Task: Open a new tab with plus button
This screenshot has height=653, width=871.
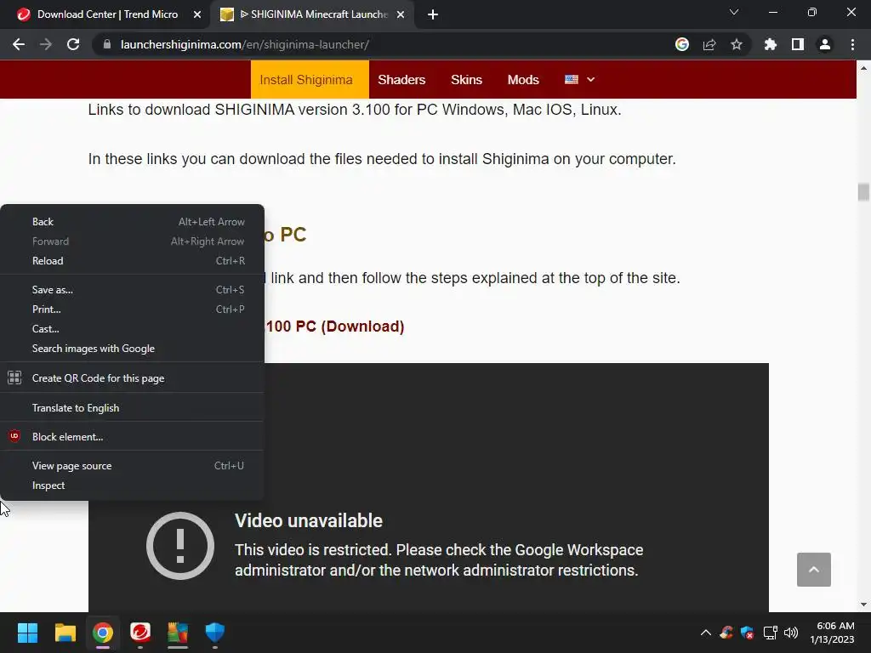Action: [433, 15]
